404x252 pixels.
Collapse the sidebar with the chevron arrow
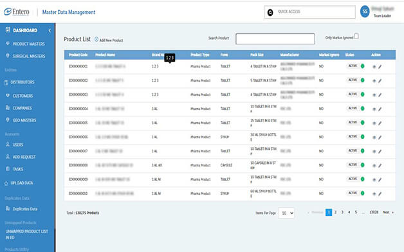[50, 31]
